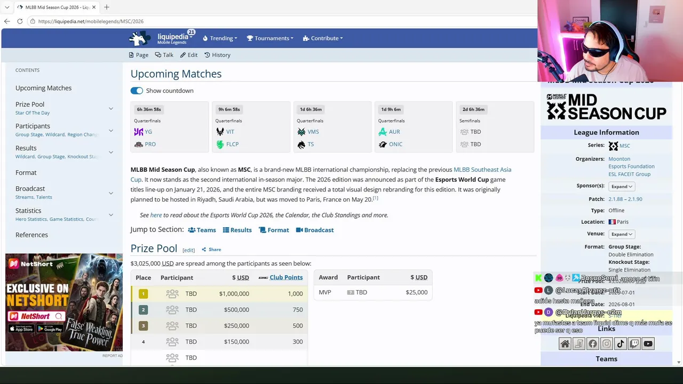Open the Contribute dropdown menu
Screen dimensions: 683x384
pyautogui.click(x=323, y=38)
